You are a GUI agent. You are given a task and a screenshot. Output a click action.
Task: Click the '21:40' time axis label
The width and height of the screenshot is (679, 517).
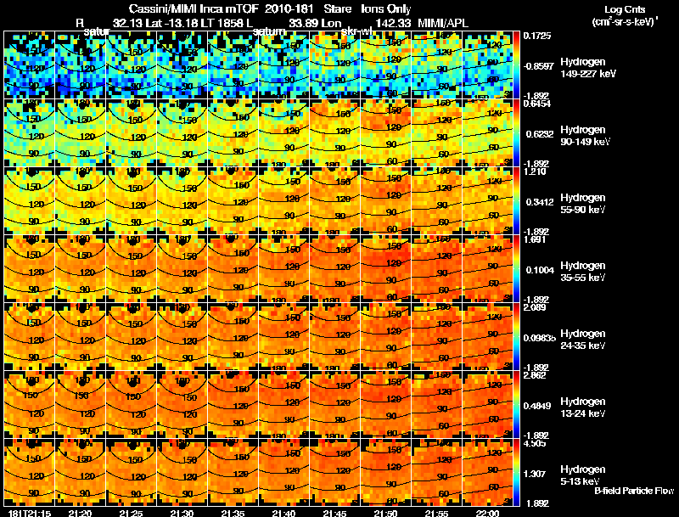point(284,513)
